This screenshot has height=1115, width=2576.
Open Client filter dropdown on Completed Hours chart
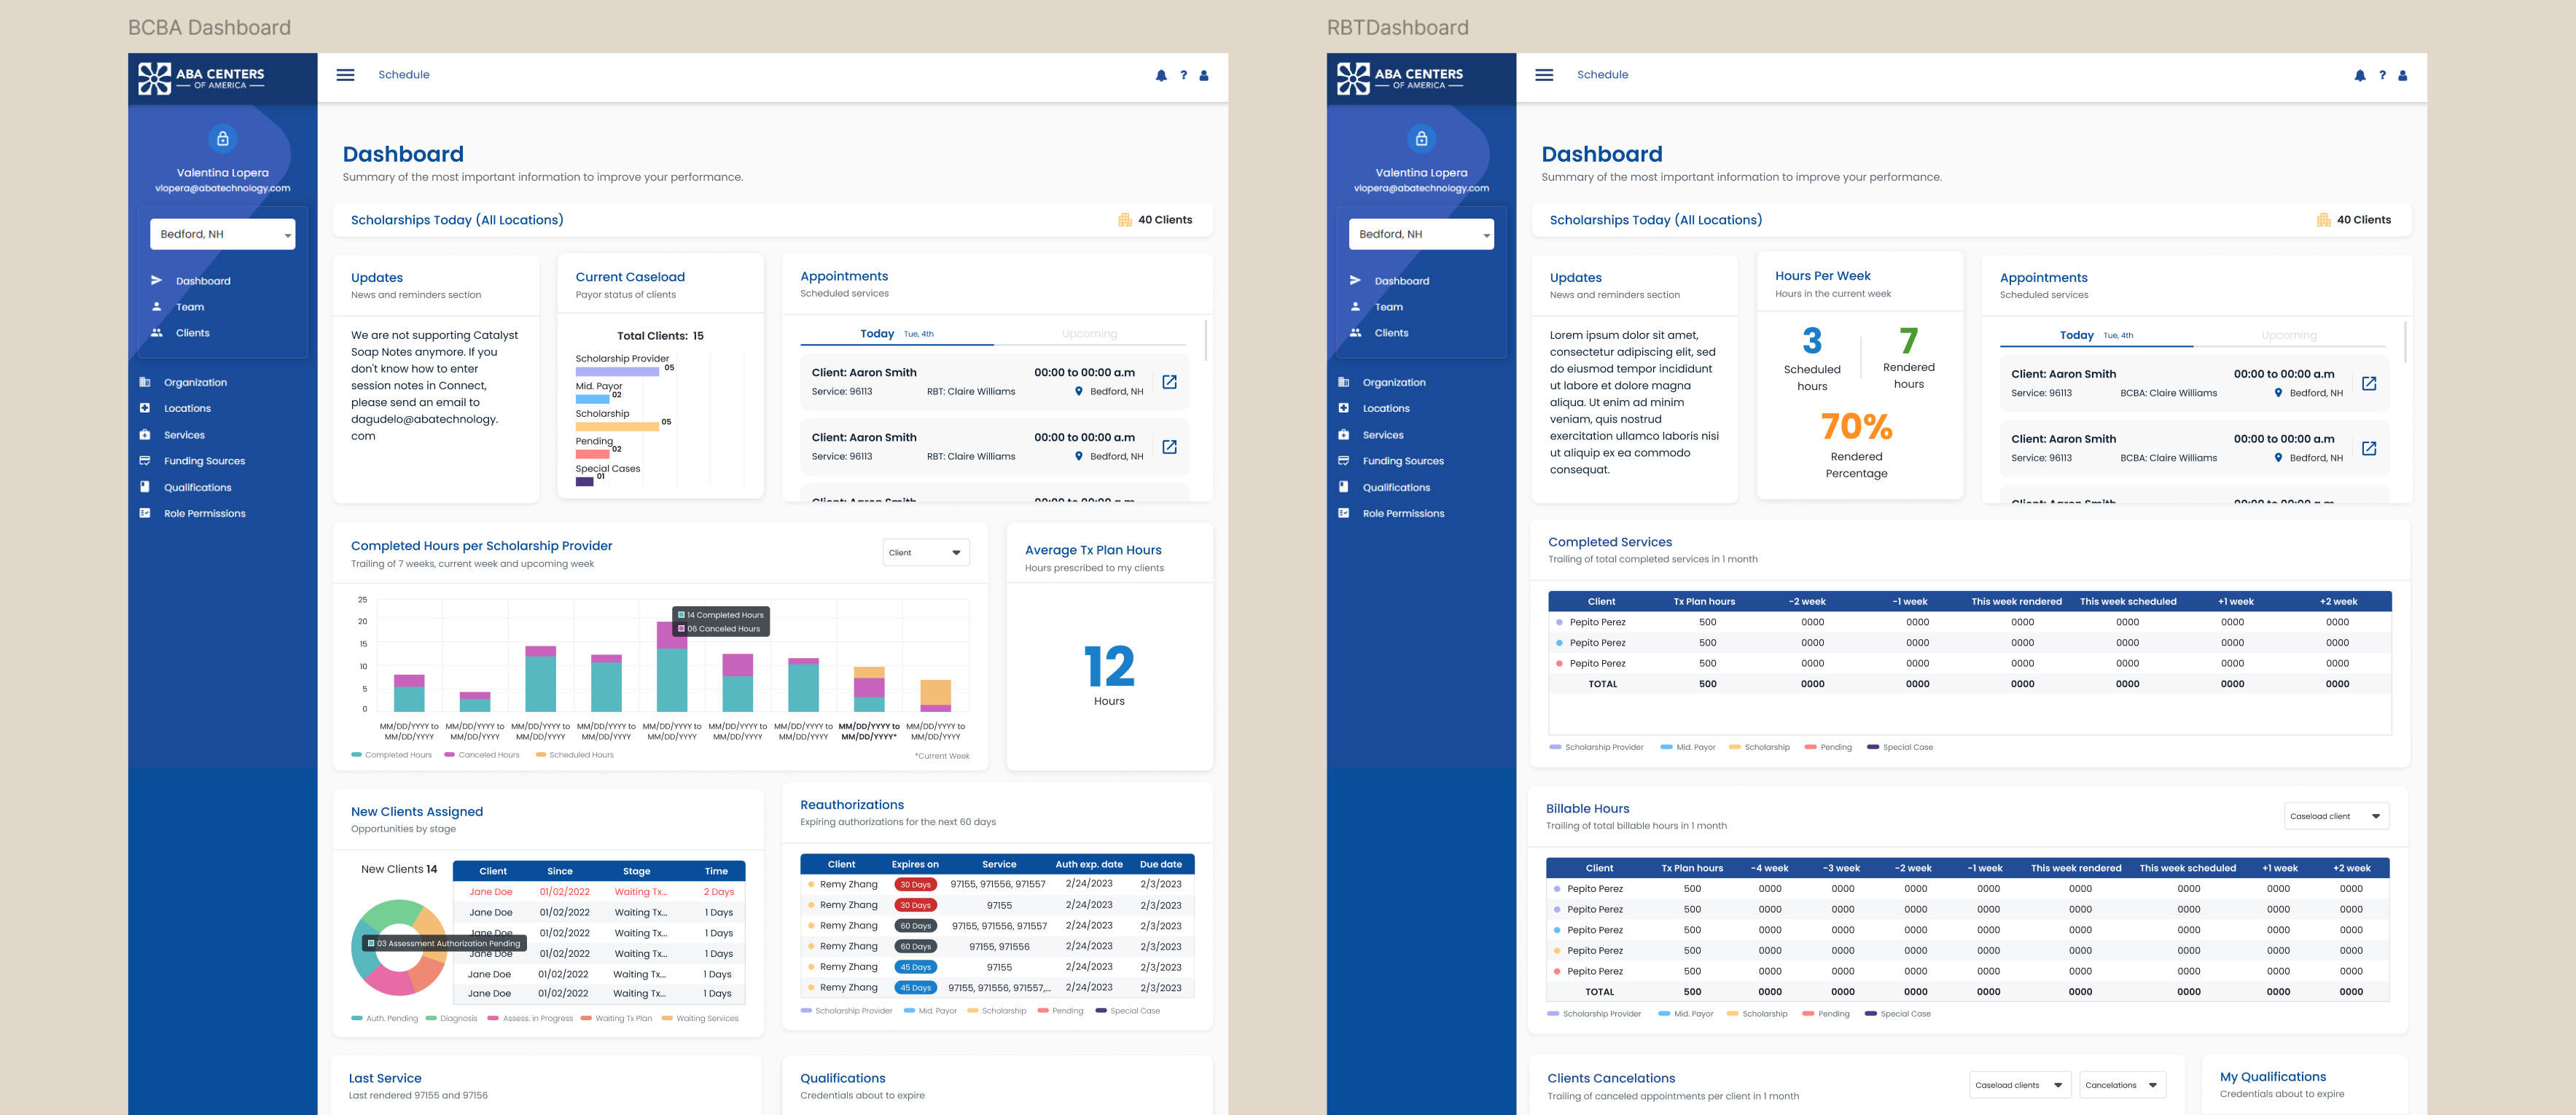[x=926, y=552]
